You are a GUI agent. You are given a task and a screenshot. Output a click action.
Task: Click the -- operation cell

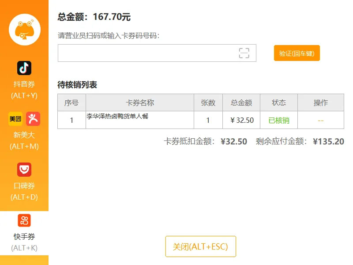[321, 121]
